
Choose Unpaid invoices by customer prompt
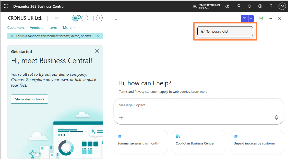(x=257, y=142)
